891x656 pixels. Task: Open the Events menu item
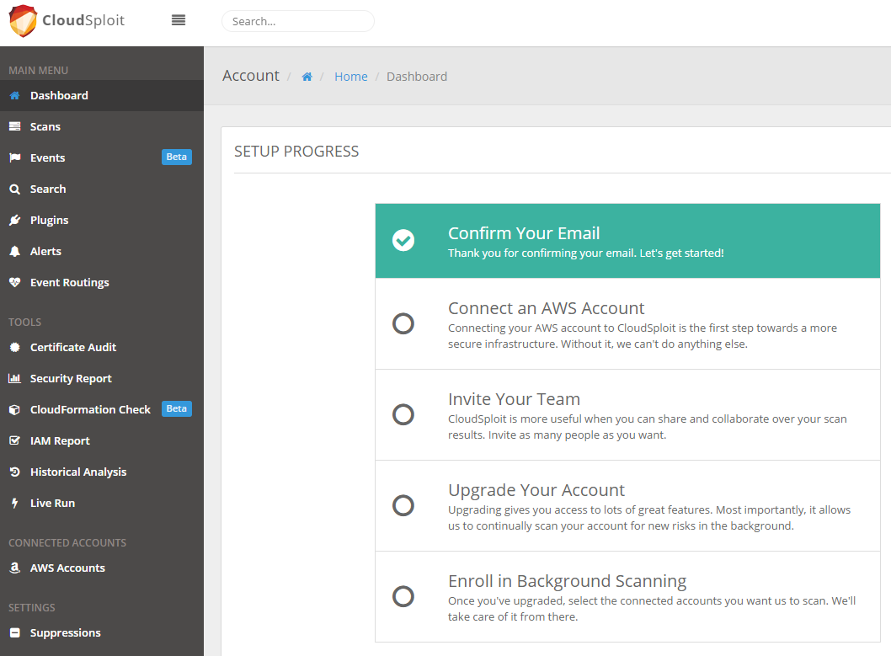click(102, 157)
